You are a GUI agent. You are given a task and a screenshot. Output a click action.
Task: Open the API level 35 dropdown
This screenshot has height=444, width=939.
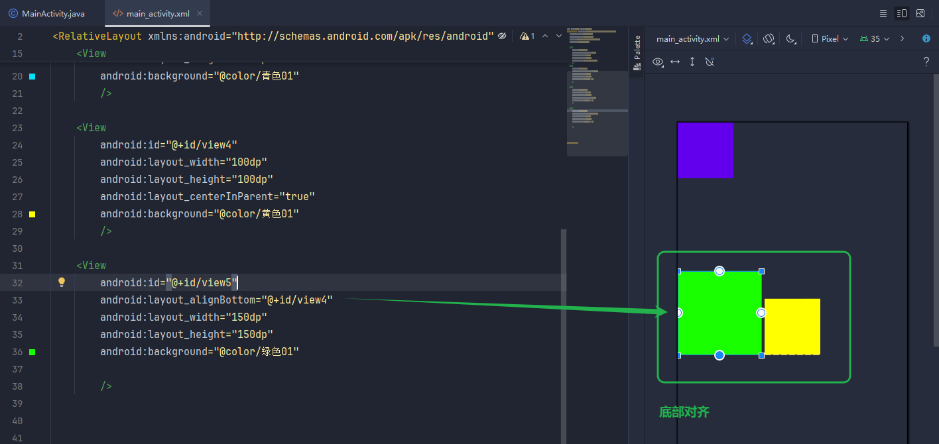point(874,39)
